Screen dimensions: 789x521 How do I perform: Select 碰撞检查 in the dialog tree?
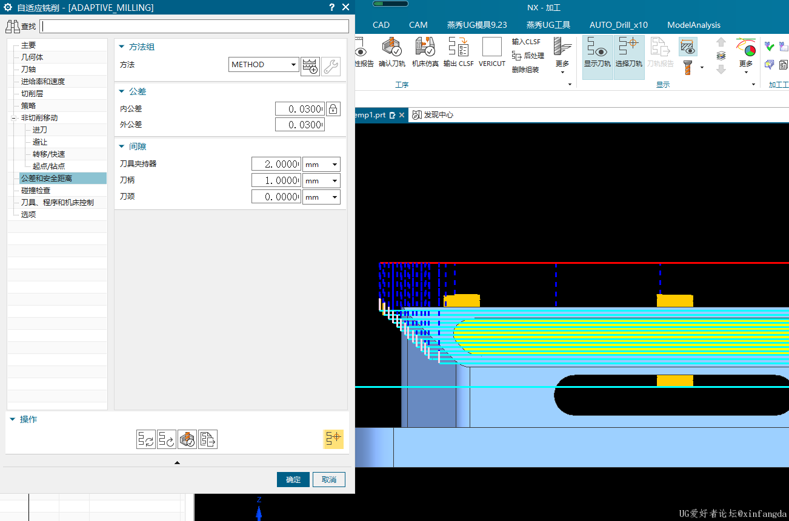click(x=36, y=191)
